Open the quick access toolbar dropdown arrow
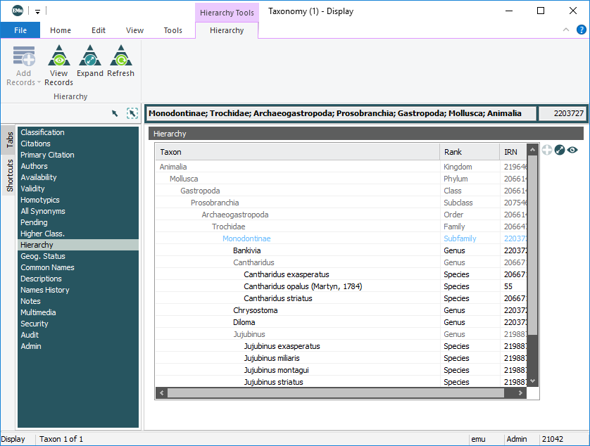The width and height of the screenshot is (590, 446). coord(38,11)
